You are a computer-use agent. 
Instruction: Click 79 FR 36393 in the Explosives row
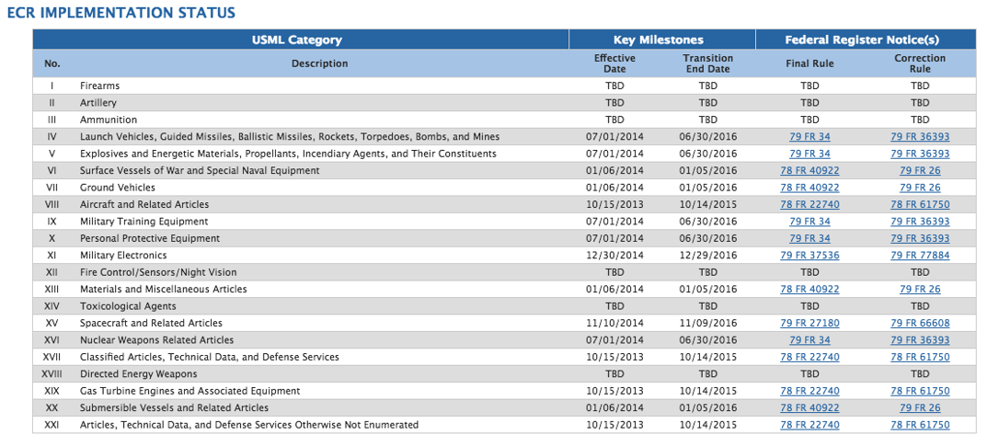[920, 154]
